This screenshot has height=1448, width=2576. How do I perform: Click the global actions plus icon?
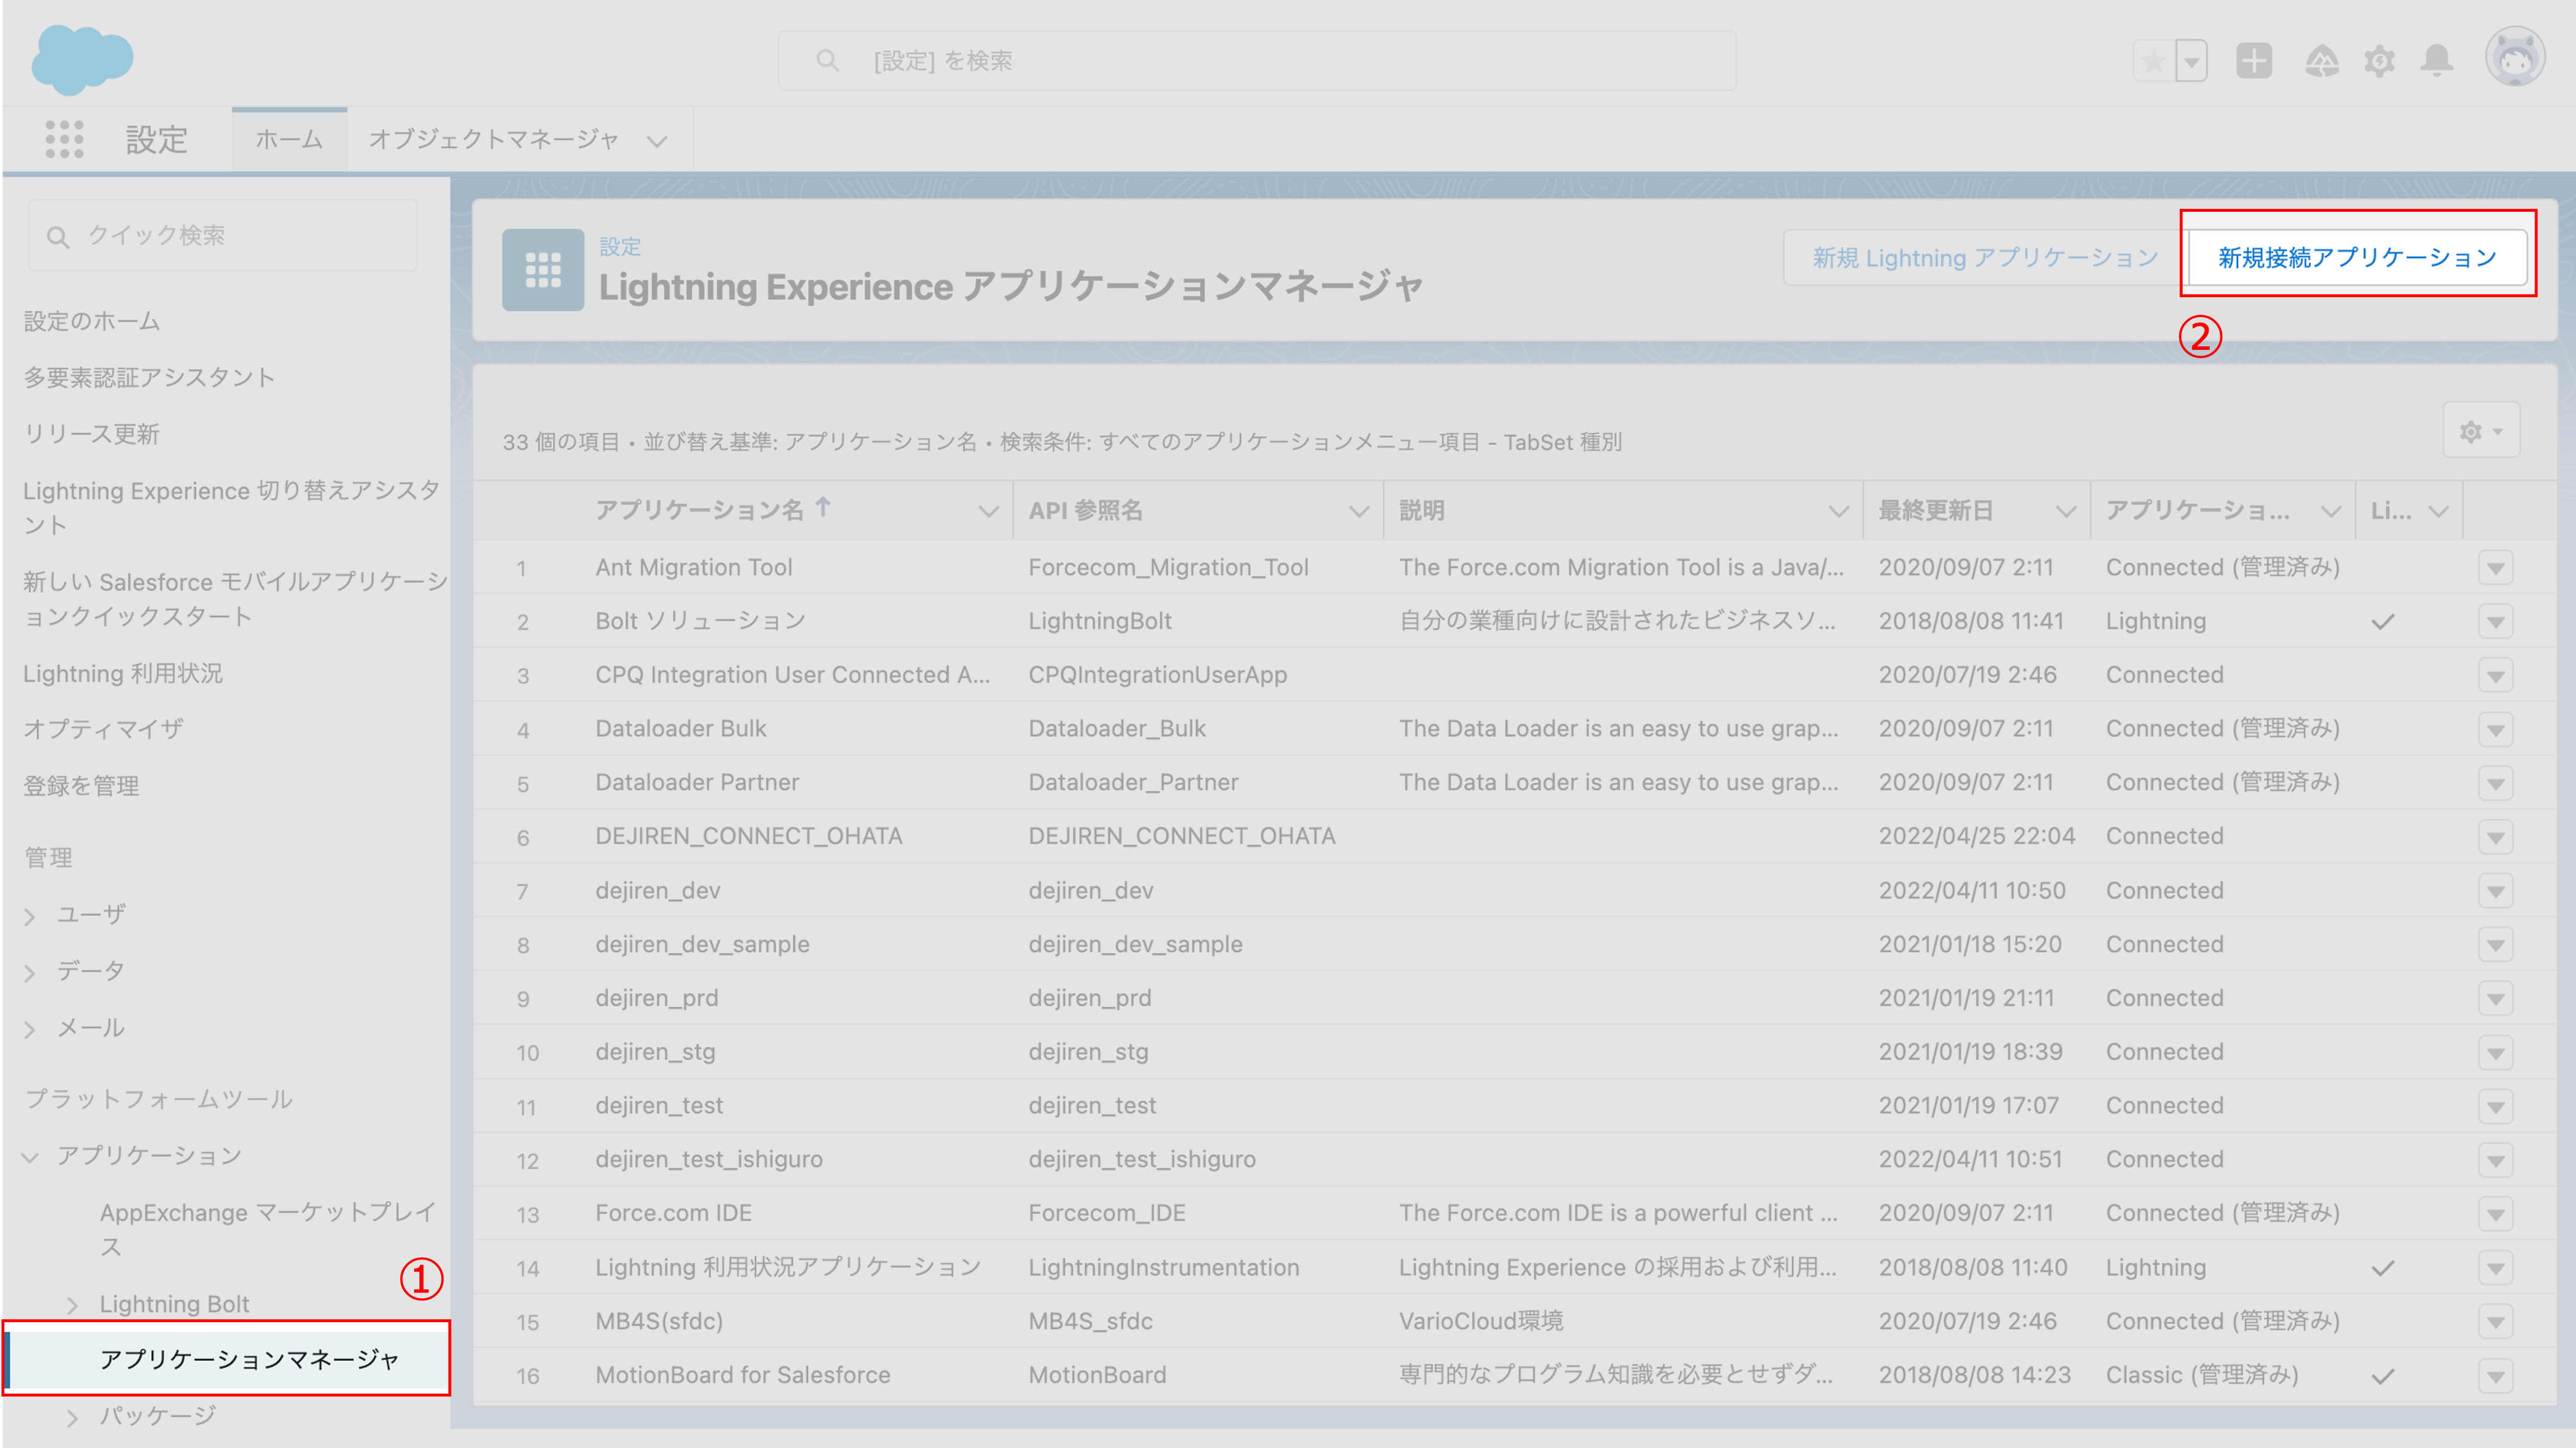pos(2255,61)
